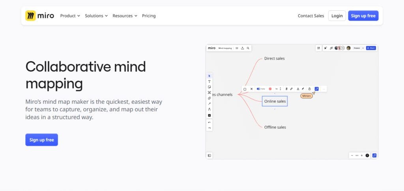The image size is (404, 191).
Task: Click Sign up free in the top navbar
Action: (363, 16)
